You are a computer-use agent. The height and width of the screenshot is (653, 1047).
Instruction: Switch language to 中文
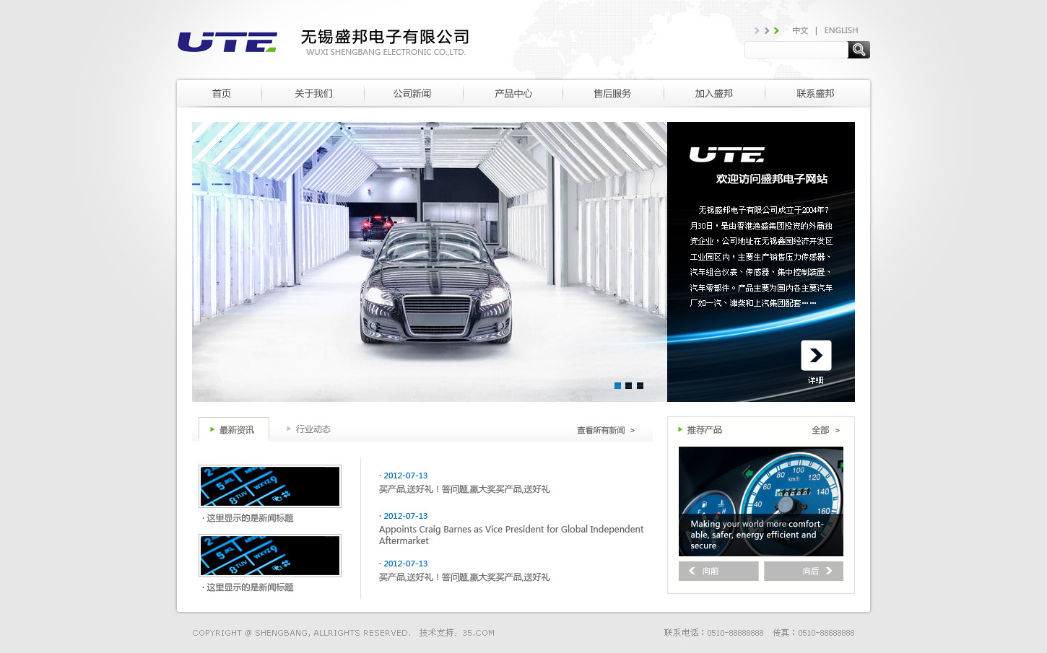point(800,30)
